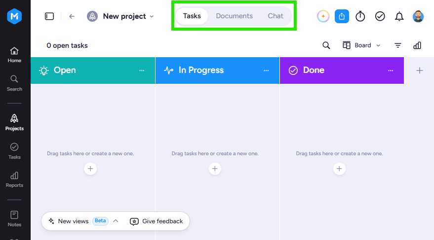The image size is (434, 240).
Task: Open the time tracking stopwatch
Action: point(360,16)
